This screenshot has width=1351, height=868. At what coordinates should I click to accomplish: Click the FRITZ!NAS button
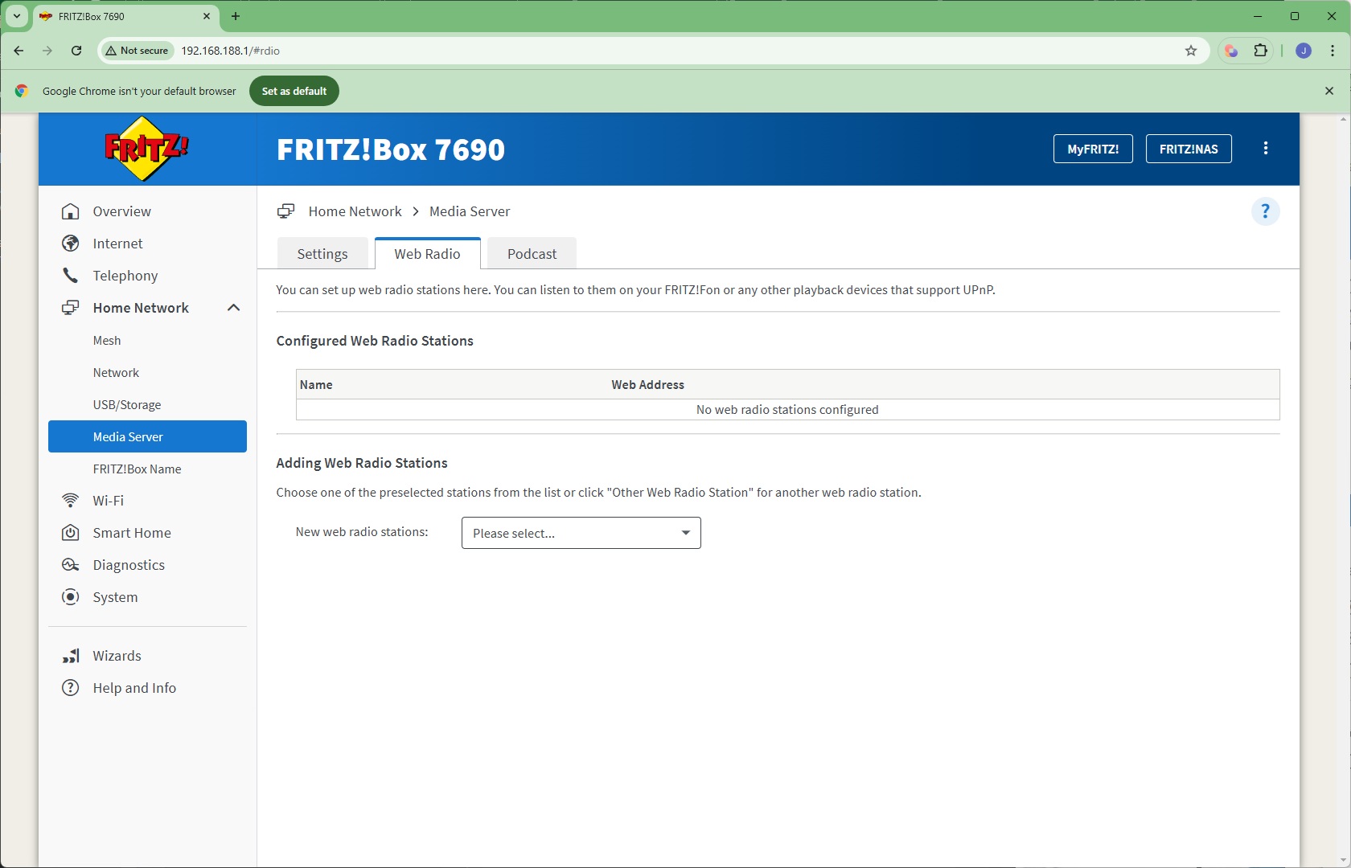1189,149
